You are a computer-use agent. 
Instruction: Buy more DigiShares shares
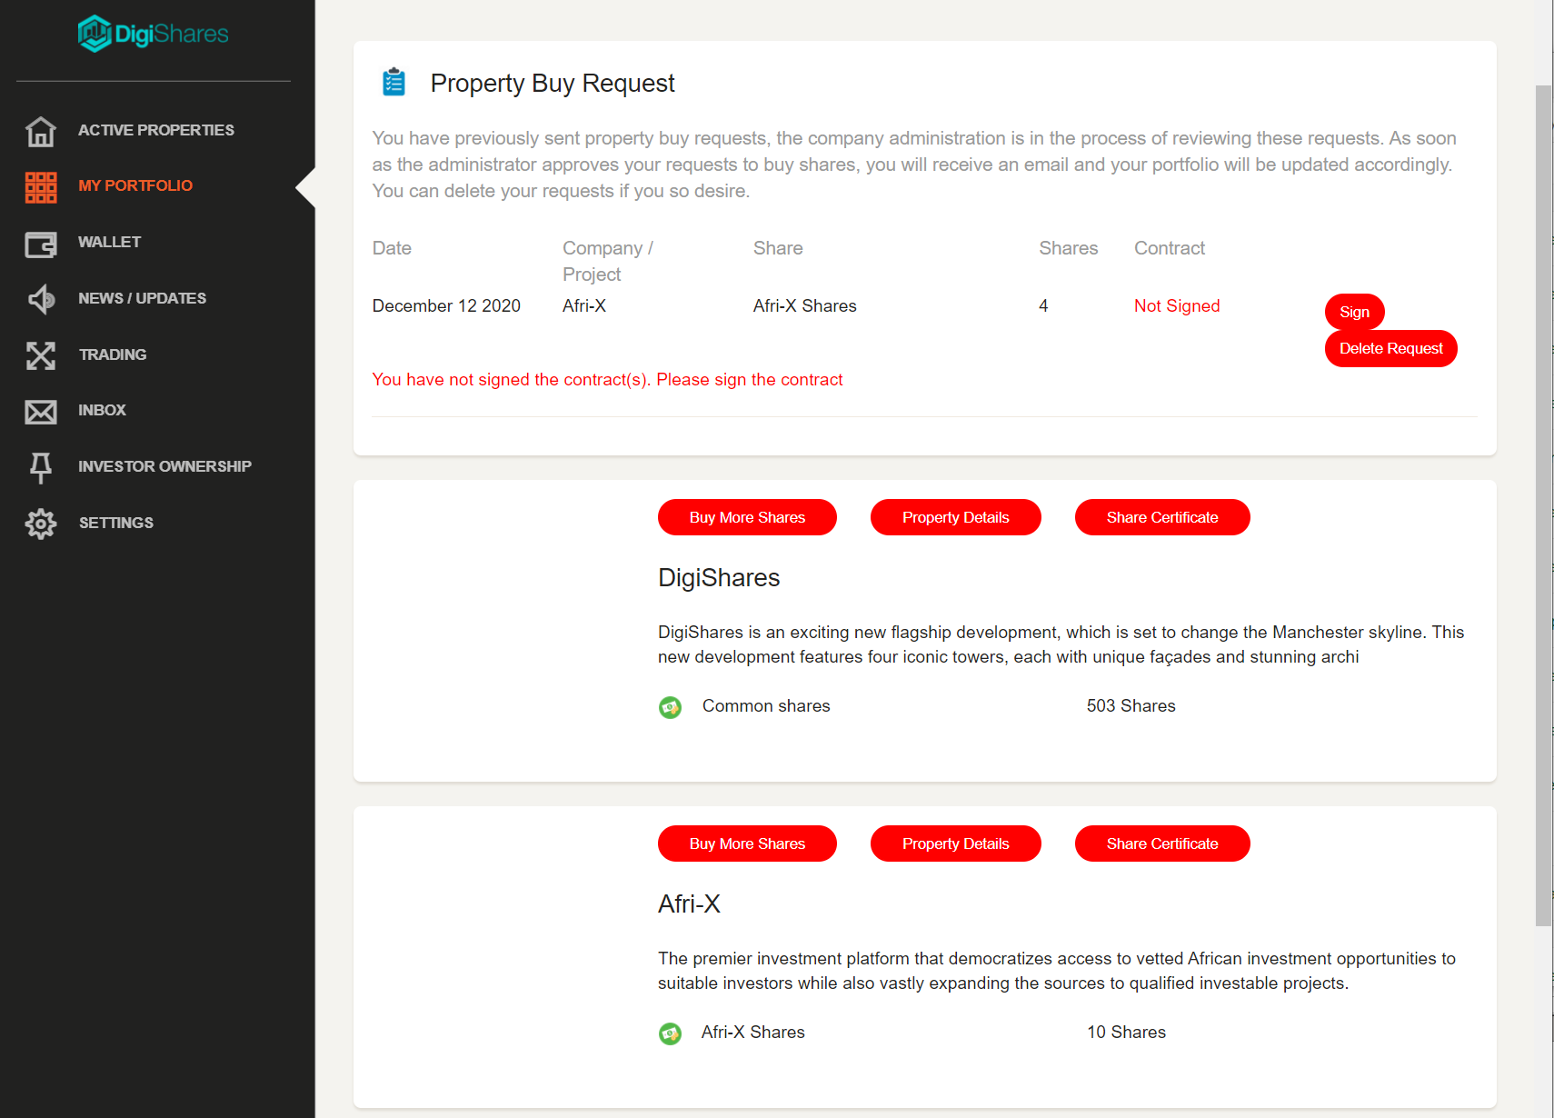click(747, 517)
